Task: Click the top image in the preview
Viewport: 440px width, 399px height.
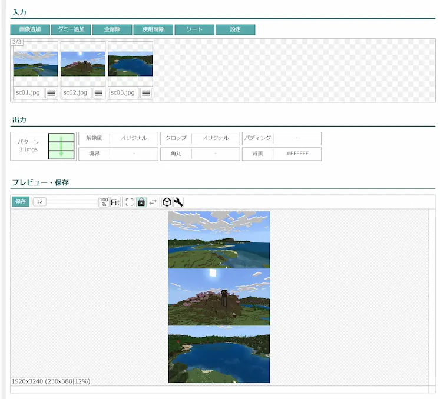Action: (219, 240)
